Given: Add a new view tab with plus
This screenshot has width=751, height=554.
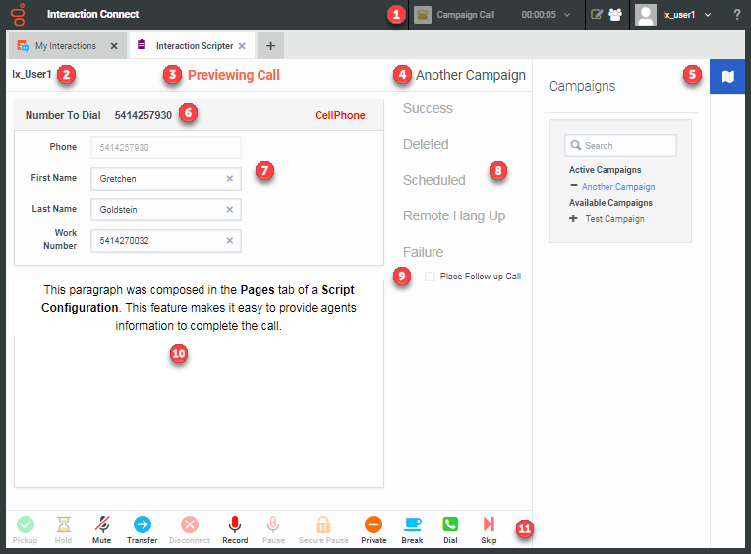Looking at the screenshot, I should coord(270,45).
